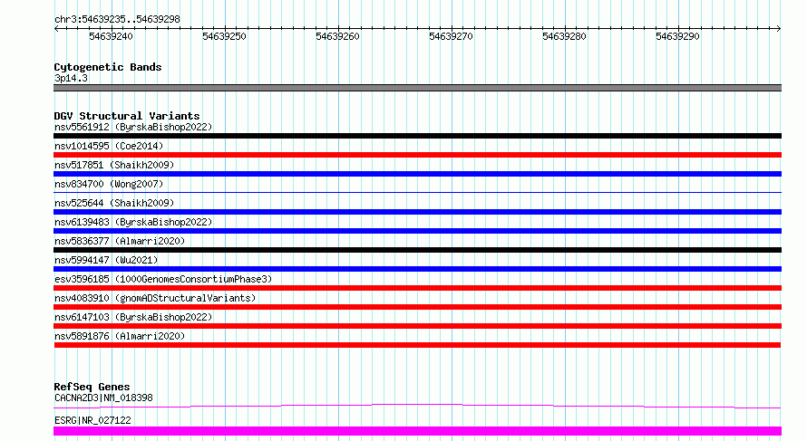
Task: Click nsv5994147 (Wu2021) label
Action: tap(106, 260)
